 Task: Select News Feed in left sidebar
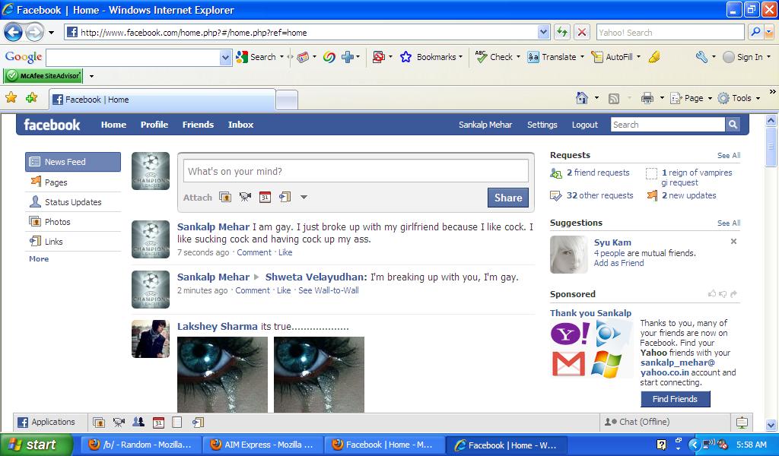tap(73, 162)
